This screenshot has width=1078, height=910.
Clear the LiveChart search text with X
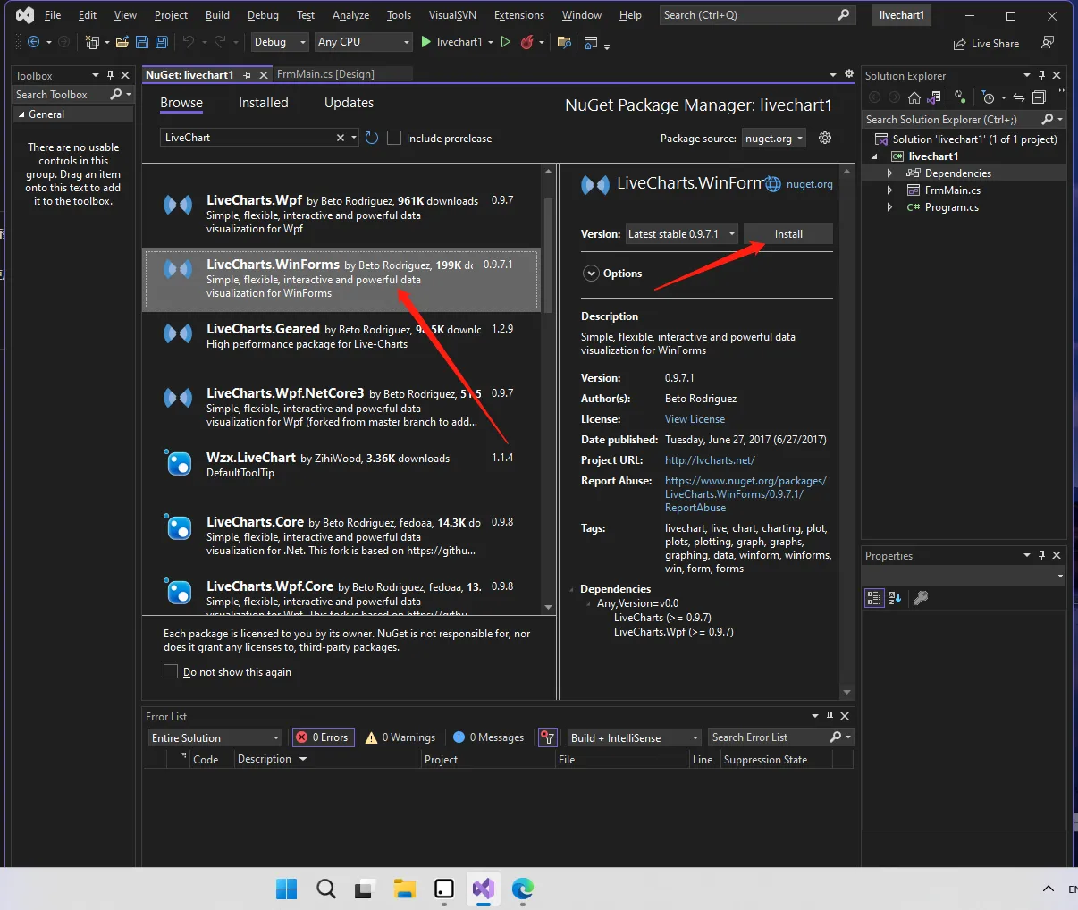(x=340, y=138)
